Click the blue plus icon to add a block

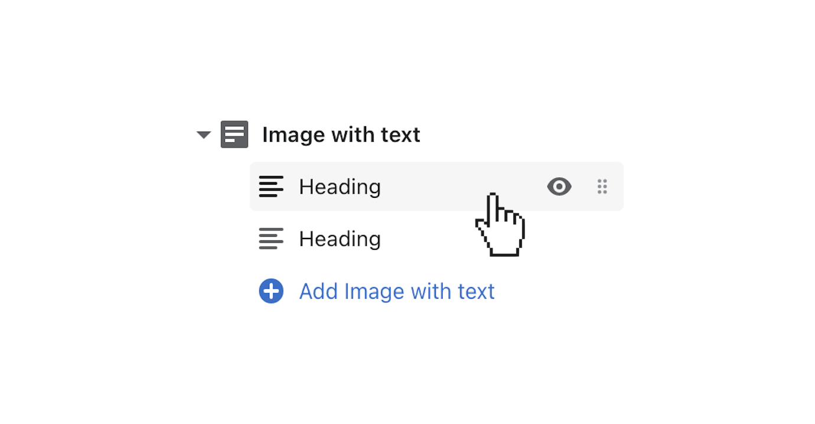click(271, 291)
